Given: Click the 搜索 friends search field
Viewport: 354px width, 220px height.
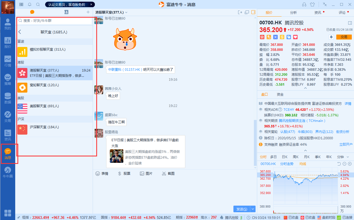Looking at the screenshot, I should 54,21.
